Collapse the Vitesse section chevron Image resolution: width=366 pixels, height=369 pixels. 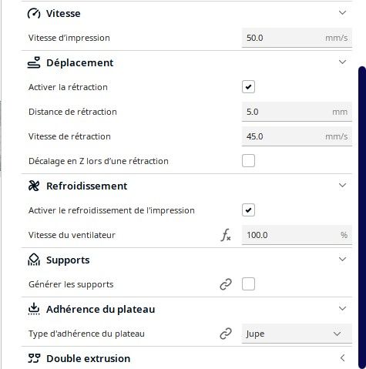[343, 13]
